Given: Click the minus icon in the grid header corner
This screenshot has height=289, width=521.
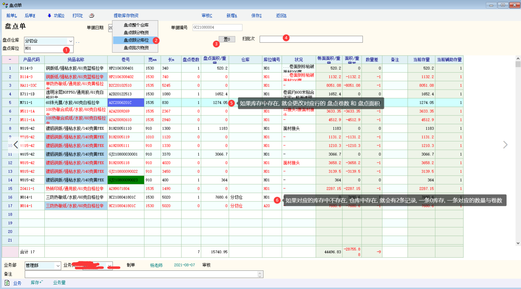Looking at the screenshot, I should [10, 60].
